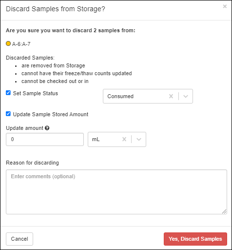
Task: Click the text area resize handle
Action: [224, 211]
